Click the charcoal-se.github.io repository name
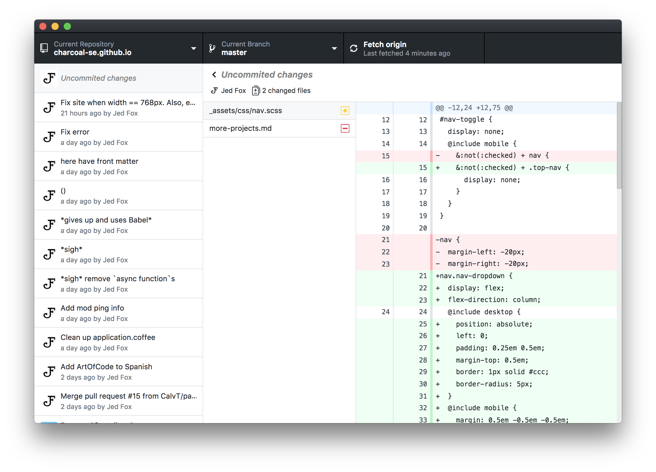Viewport: 656px width, 472px height. 93,53
